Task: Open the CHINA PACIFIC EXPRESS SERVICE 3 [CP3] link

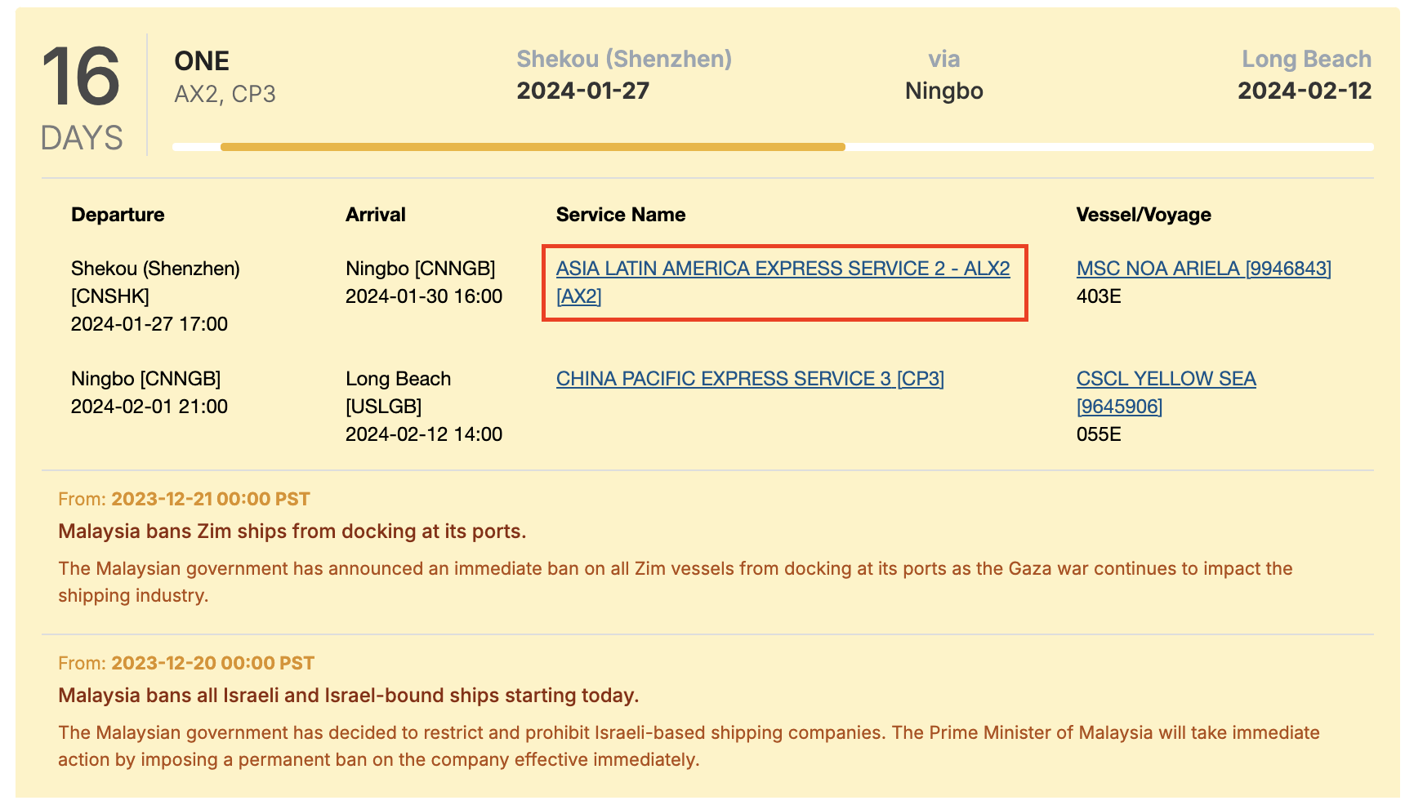Action: coord(750,379)
